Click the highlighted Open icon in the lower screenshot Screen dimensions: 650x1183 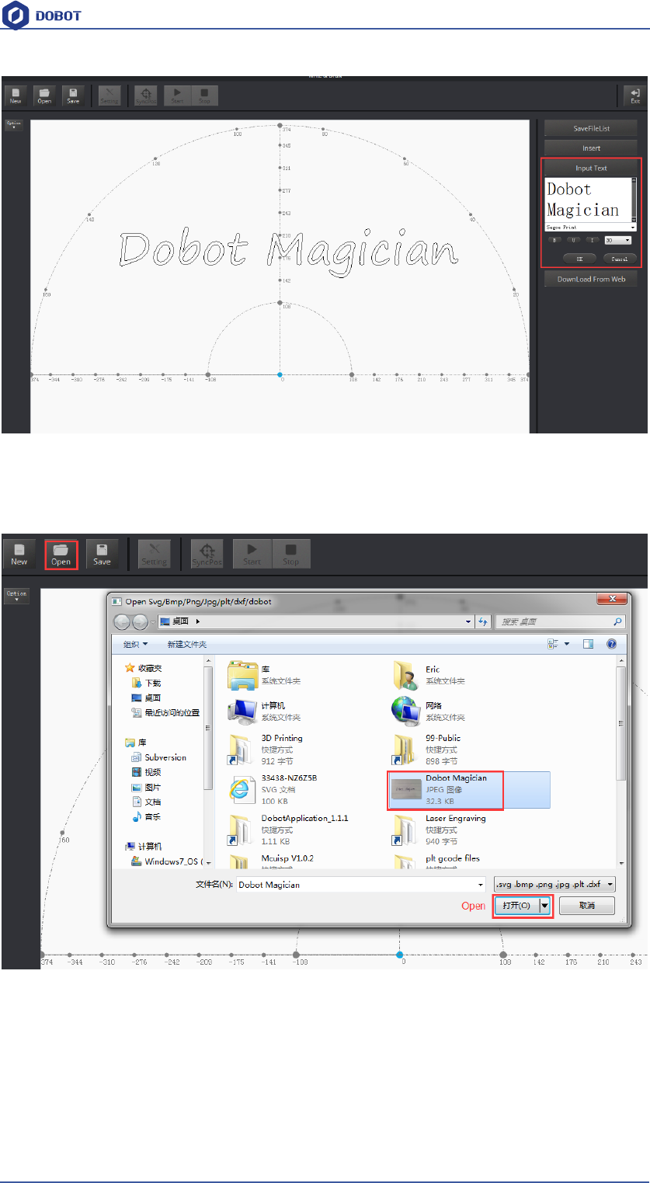[61, 553]
